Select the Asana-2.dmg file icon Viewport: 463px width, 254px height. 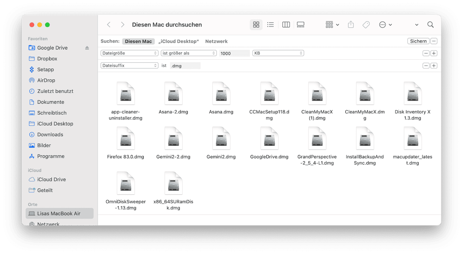[174, 94]
